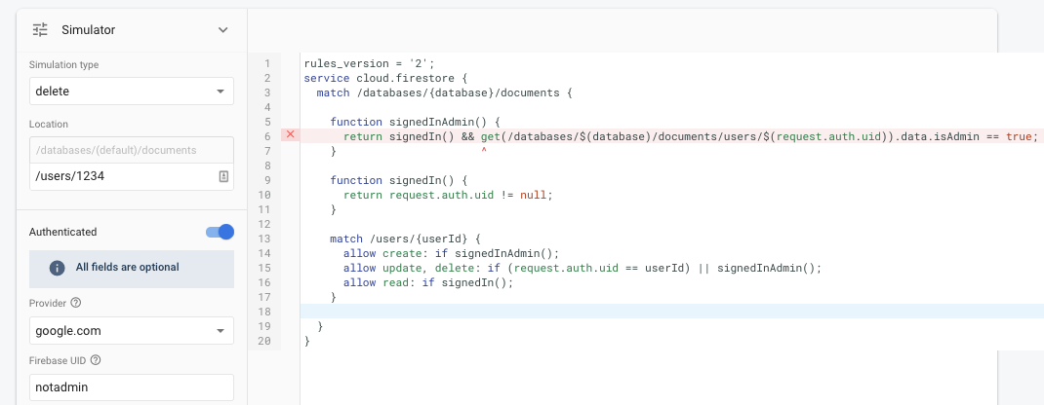The height and width of the screenshot is (405, 1044).
Task: Click the location path field /users/1234
Action: click(x=131, y=176)
